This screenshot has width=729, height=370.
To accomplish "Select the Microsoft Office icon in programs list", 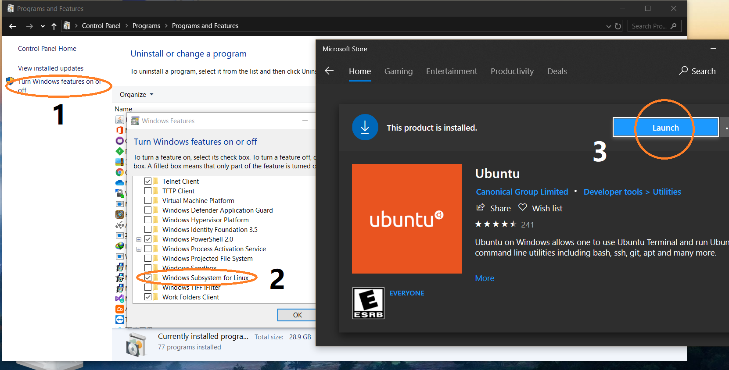I will tap(119, 130).
